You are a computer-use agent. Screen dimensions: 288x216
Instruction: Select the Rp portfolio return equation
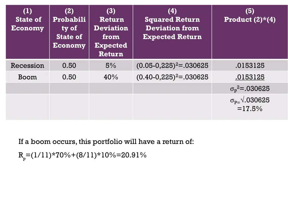coord(82,156)
